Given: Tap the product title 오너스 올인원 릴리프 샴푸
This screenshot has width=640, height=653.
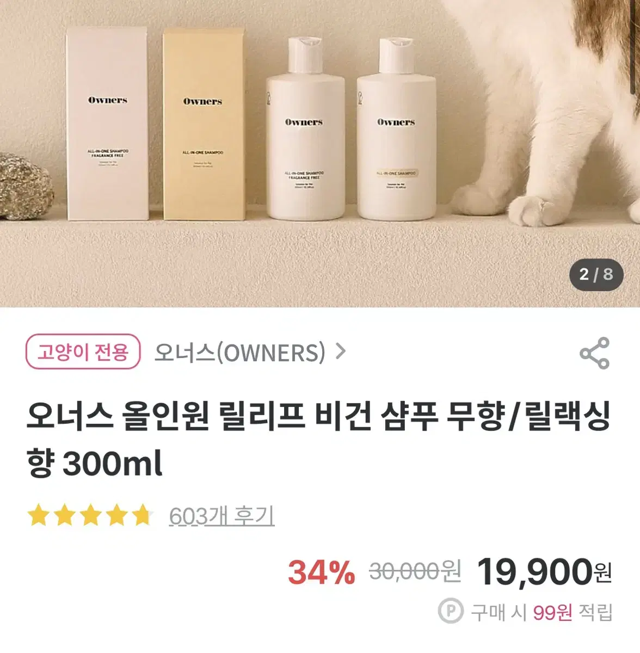Looking at the screenshot, I should point(318,440).
